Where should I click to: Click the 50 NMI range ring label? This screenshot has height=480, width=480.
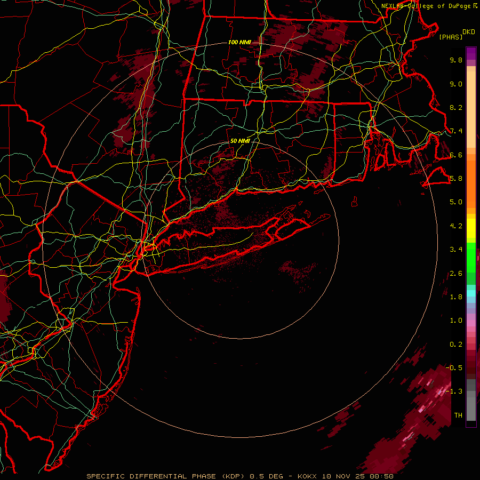click(x=240, y=141)
